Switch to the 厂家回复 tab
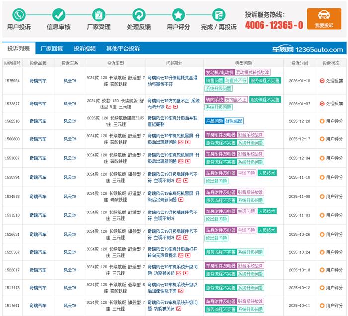The width and height of the screenshot is (348, 316). coord(52,49)
